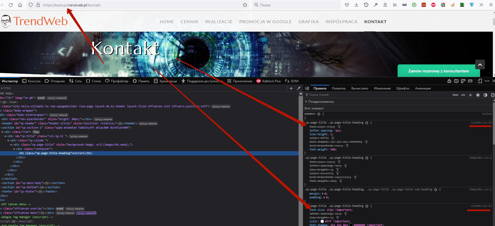Collapse the div class="row" node

pyautogui.click(x=3, y=132)
